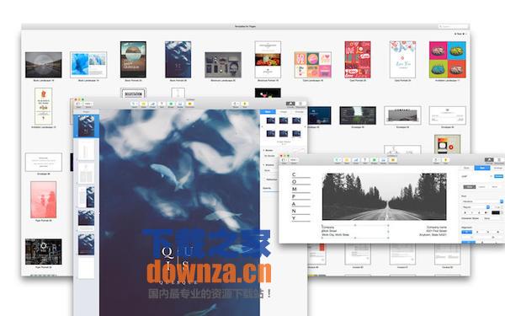Choose first image style thumbnail in fish inspector

coord(271,121)
